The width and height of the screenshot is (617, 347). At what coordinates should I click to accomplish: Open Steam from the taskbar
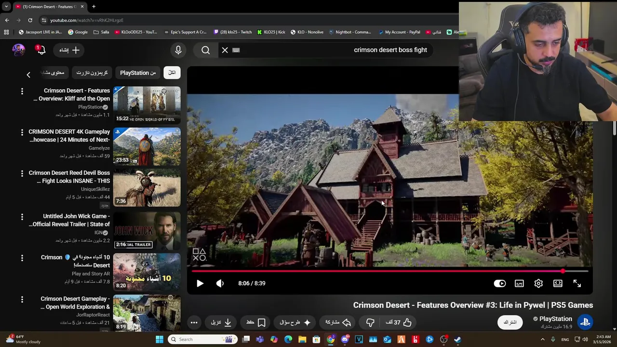457,339
